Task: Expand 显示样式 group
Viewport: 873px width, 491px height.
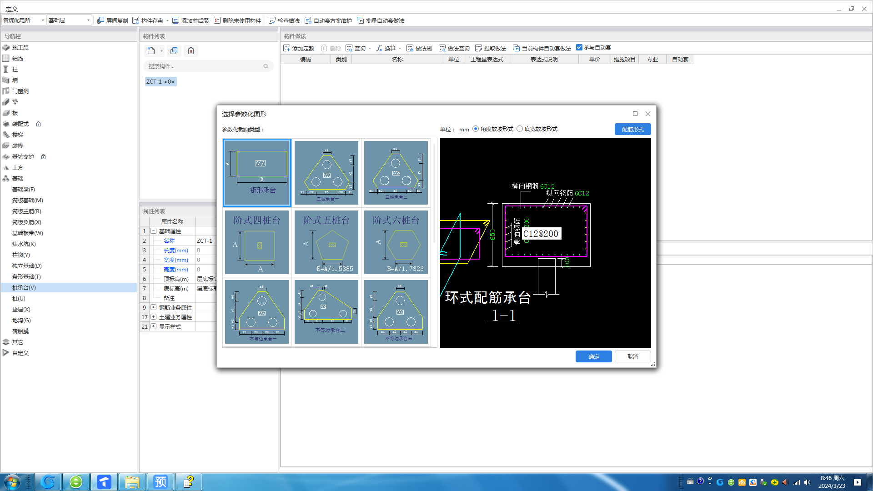Action: click(x=153, y=326)
